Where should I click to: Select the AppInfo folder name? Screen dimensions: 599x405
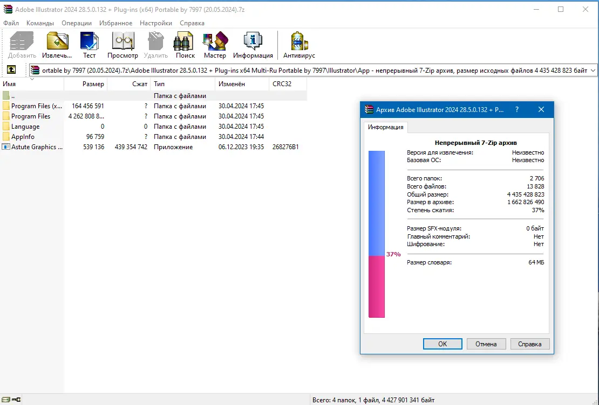point(23,136)
